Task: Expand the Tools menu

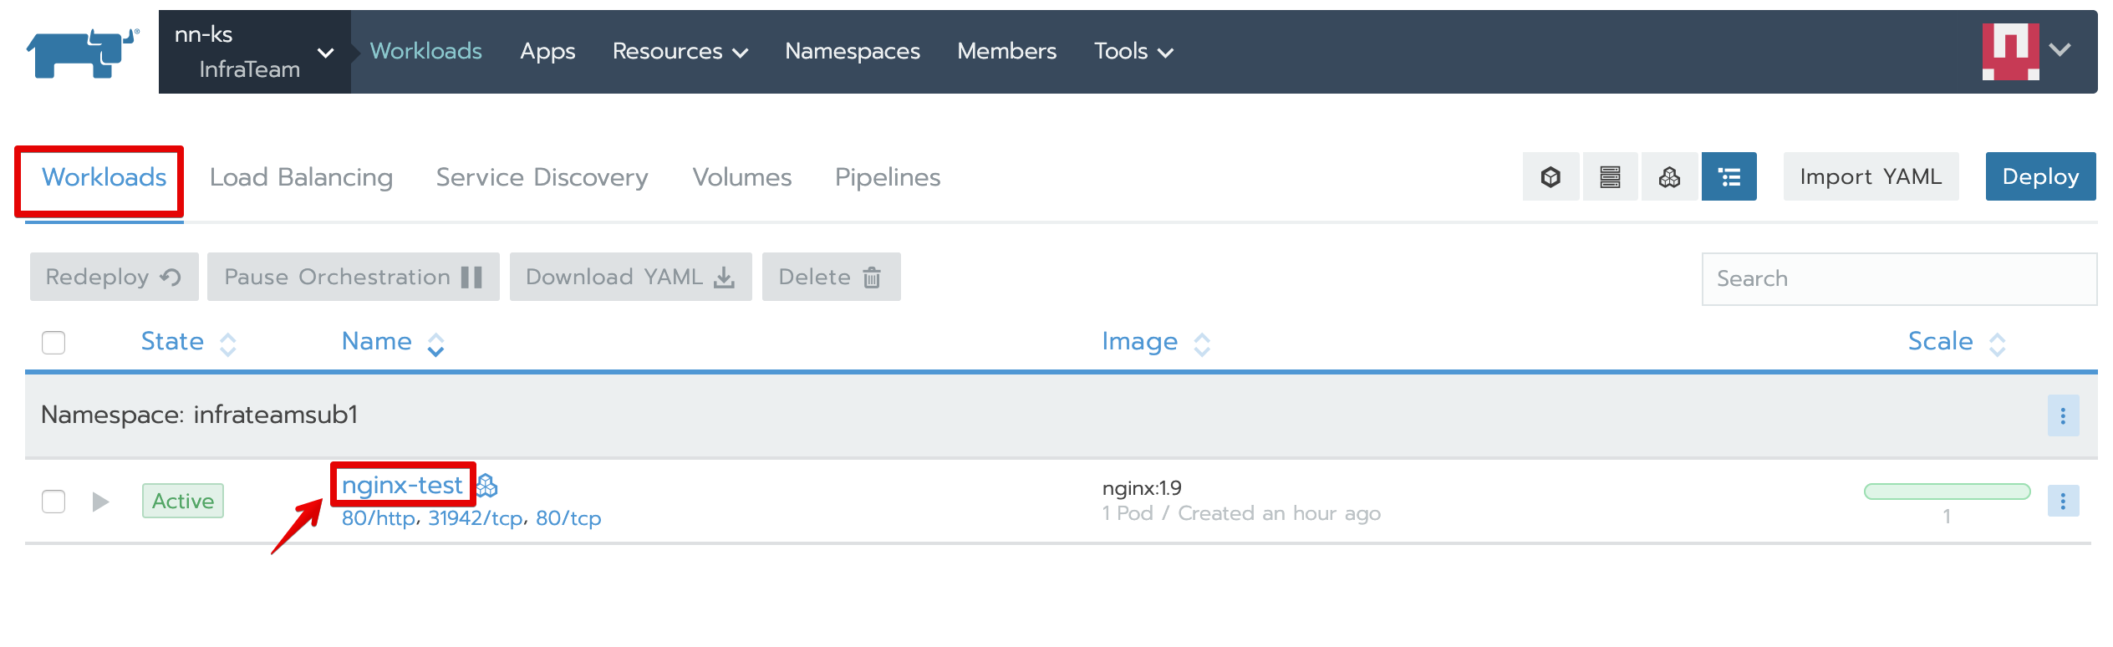Action: coord(1133,52)
